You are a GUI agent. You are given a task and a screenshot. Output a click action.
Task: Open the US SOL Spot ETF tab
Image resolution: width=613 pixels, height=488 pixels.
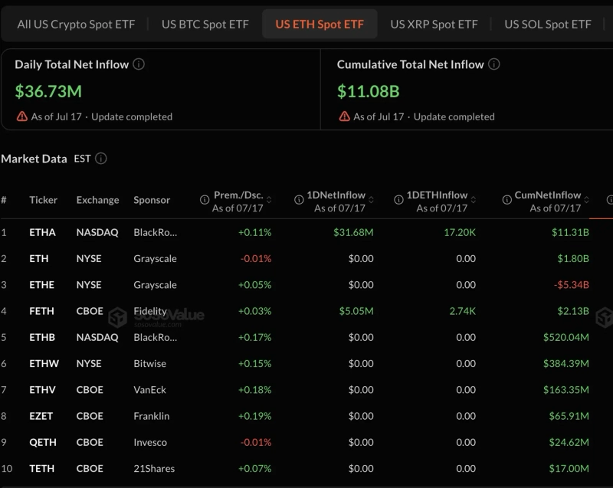[x=548, y=25]
